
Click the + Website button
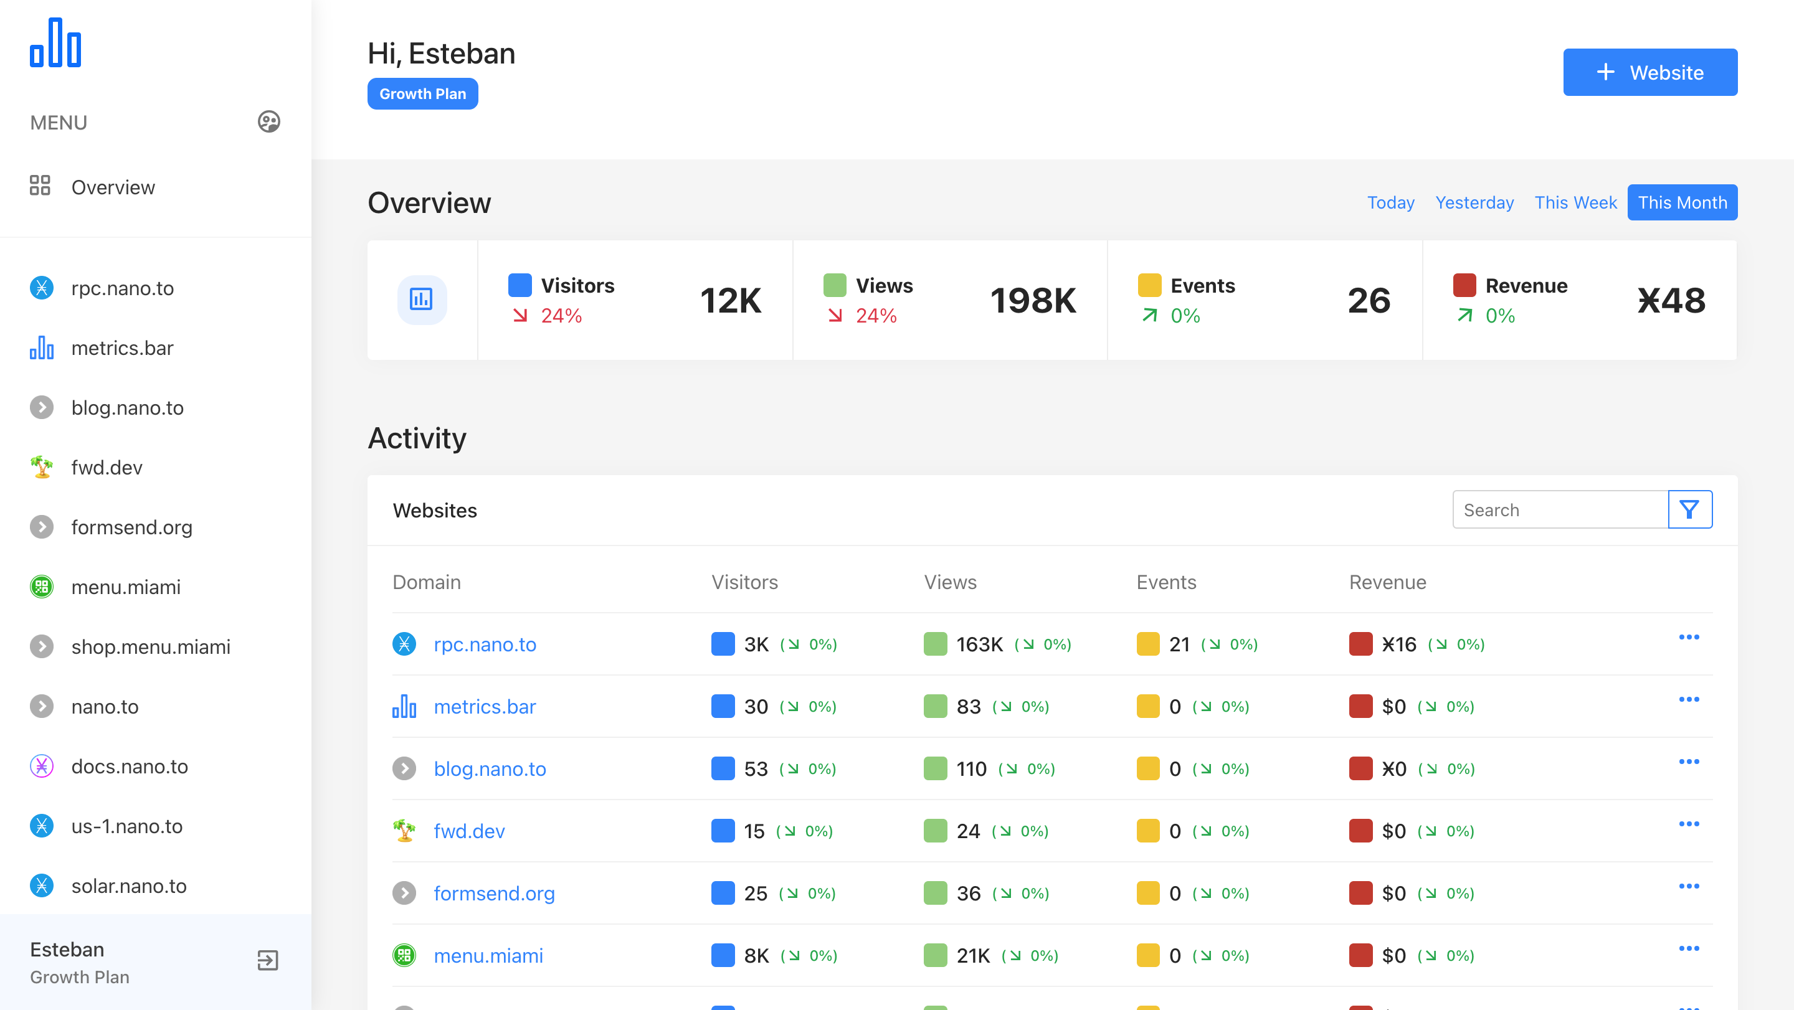1650,72
